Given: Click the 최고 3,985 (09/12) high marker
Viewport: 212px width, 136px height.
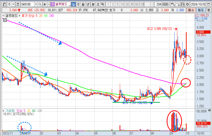Looking at the screenshot, I should (x=160, y=29).
